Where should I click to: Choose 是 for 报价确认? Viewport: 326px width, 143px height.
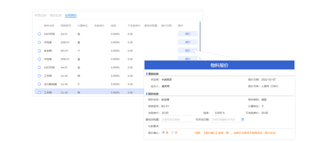click(163, 132)
